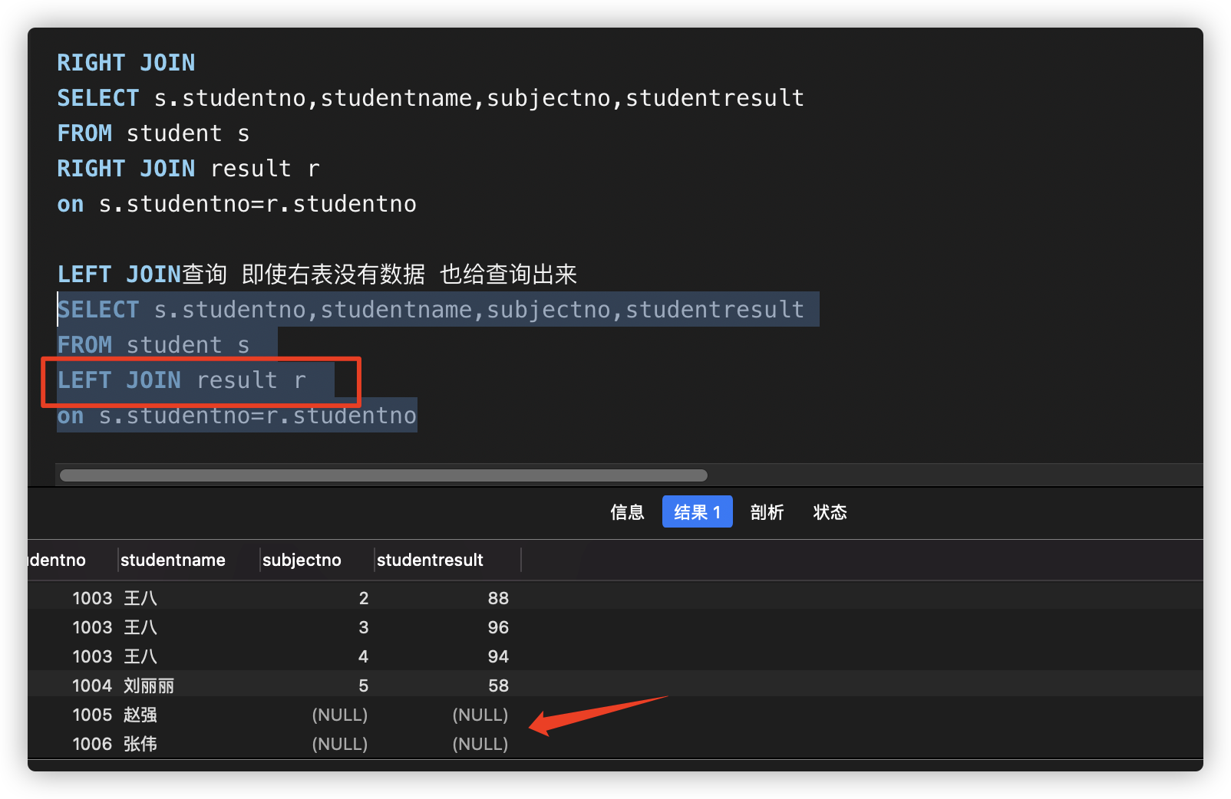Open the 剖析 tab

[x=767, y=512]
